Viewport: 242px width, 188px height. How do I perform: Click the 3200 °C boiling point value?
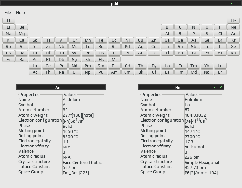(x=70, y=137)
